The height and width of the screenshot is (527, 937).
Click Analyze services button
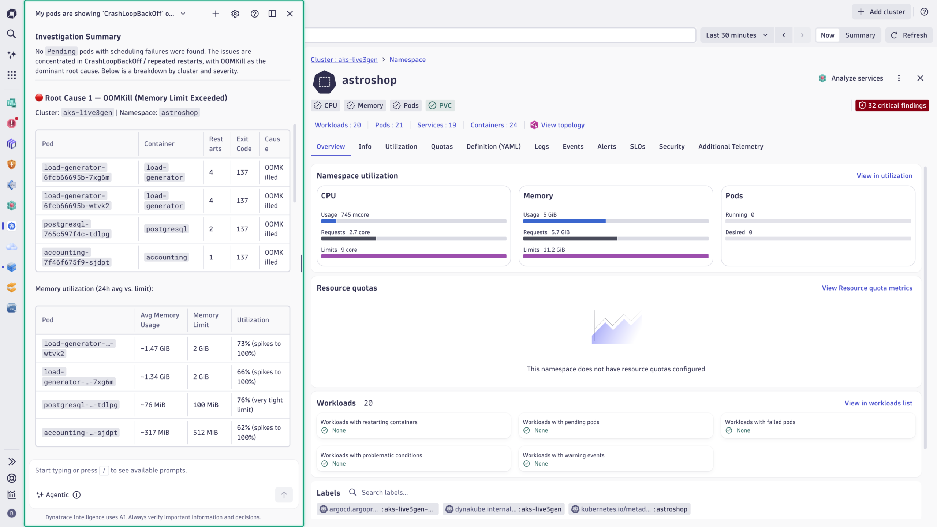(x=851, y=78)
